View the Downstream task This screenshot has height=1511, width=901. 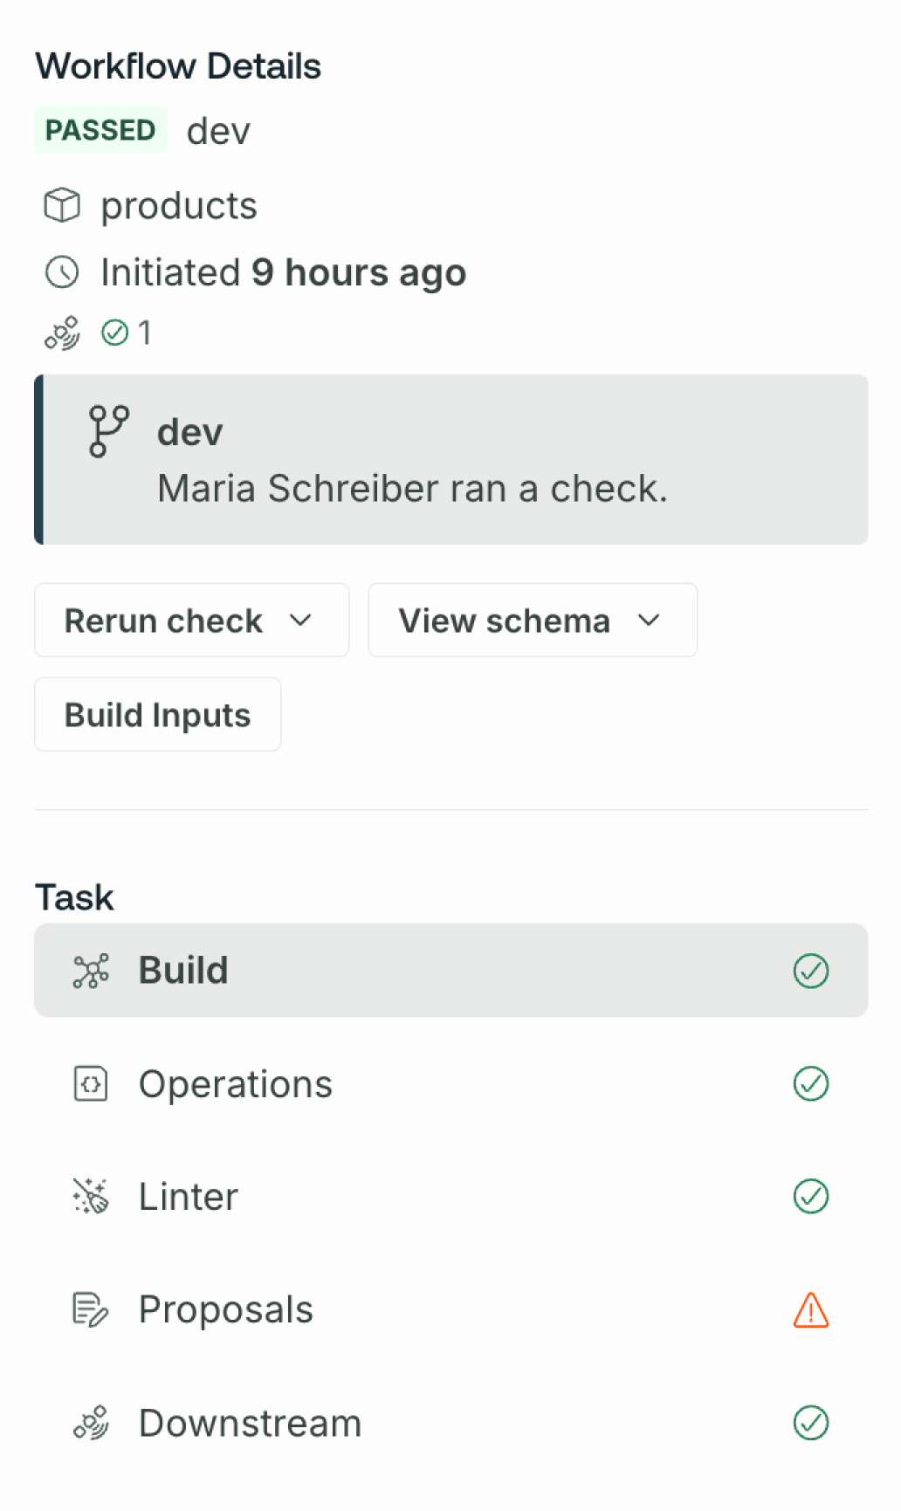[451, 1423]
